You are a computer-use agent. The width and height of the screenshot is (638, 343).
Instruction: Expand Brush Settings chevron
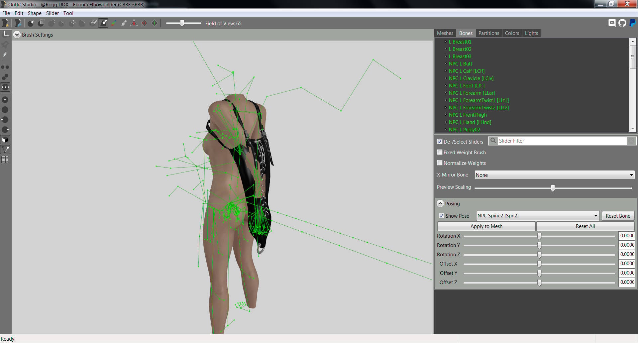pos(17,35)
